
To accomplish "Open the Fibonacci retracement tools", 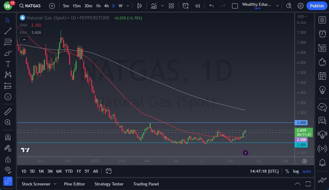I will click(8, 42).
